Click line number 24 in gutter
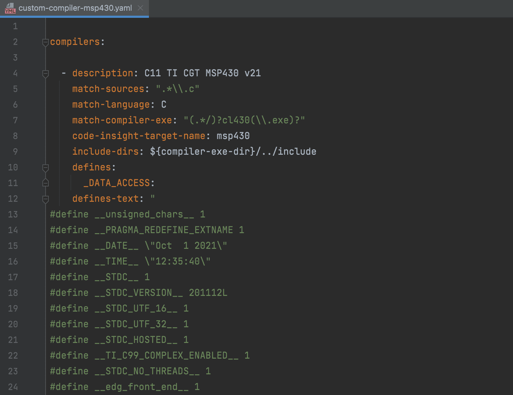The height and width of the screenshot is (395, 513). pyautogui.click(x=13, y=387)
